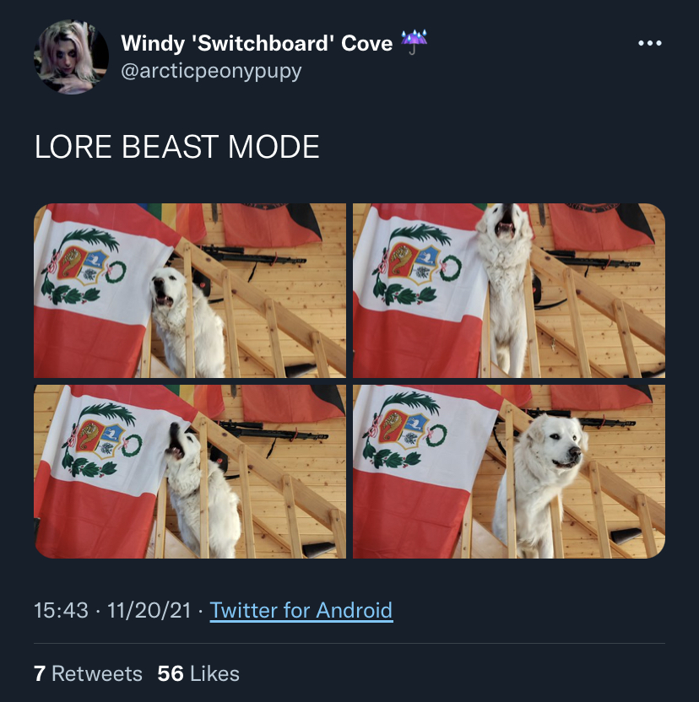This screenshot has width=699, height=702.
Task: Open the top-left photo of howling dog
Action: (x=190, y=290)
